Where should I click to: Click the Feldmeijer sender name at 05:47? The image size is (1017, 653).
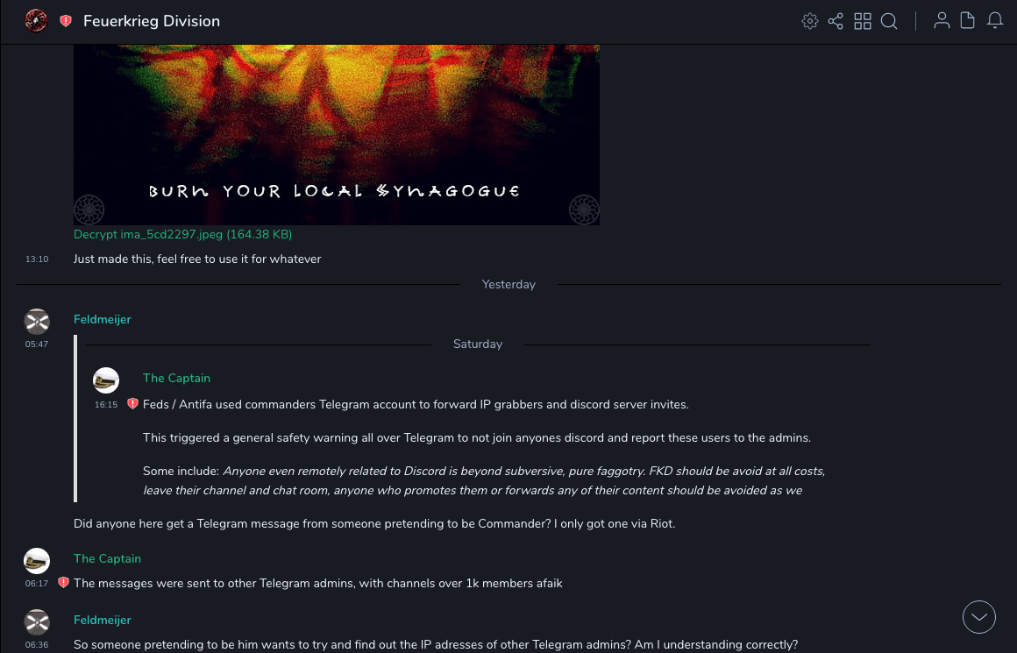103,319
